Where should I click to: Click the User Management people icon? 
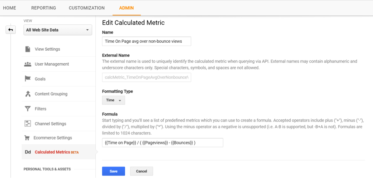tap(28, 64)
